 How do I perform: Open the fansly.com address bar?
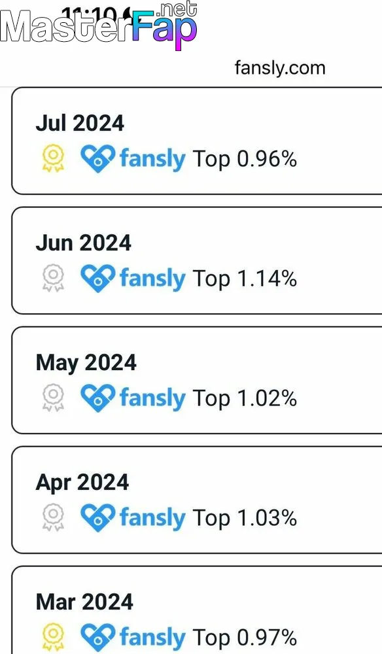280,68
